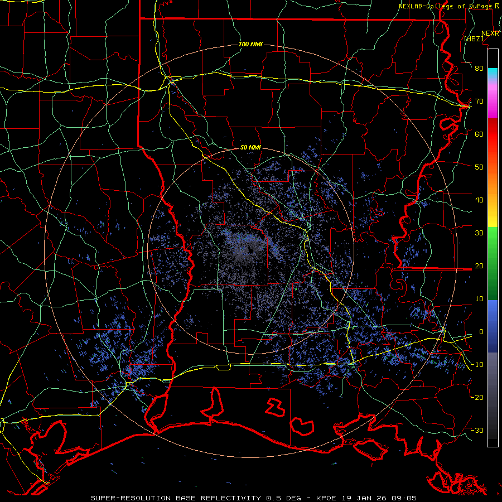Click the green band of the reflectivity color bar
Image resolution: width=502 pixels, height=502 pixels.
point(493,263)
